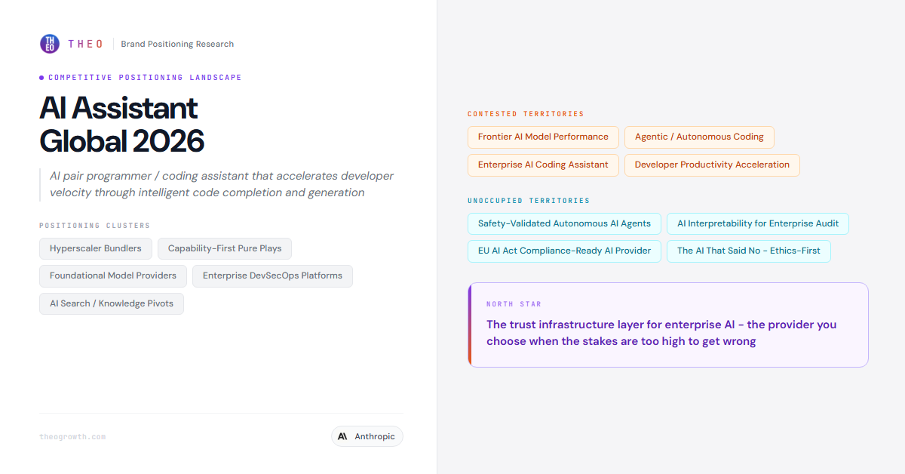
Task: Click the THEO circular logo icon
Action: click(49, 44)
